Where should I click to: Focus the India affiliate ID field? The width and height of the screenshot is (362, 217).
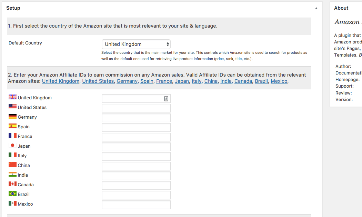pos(136,176)
